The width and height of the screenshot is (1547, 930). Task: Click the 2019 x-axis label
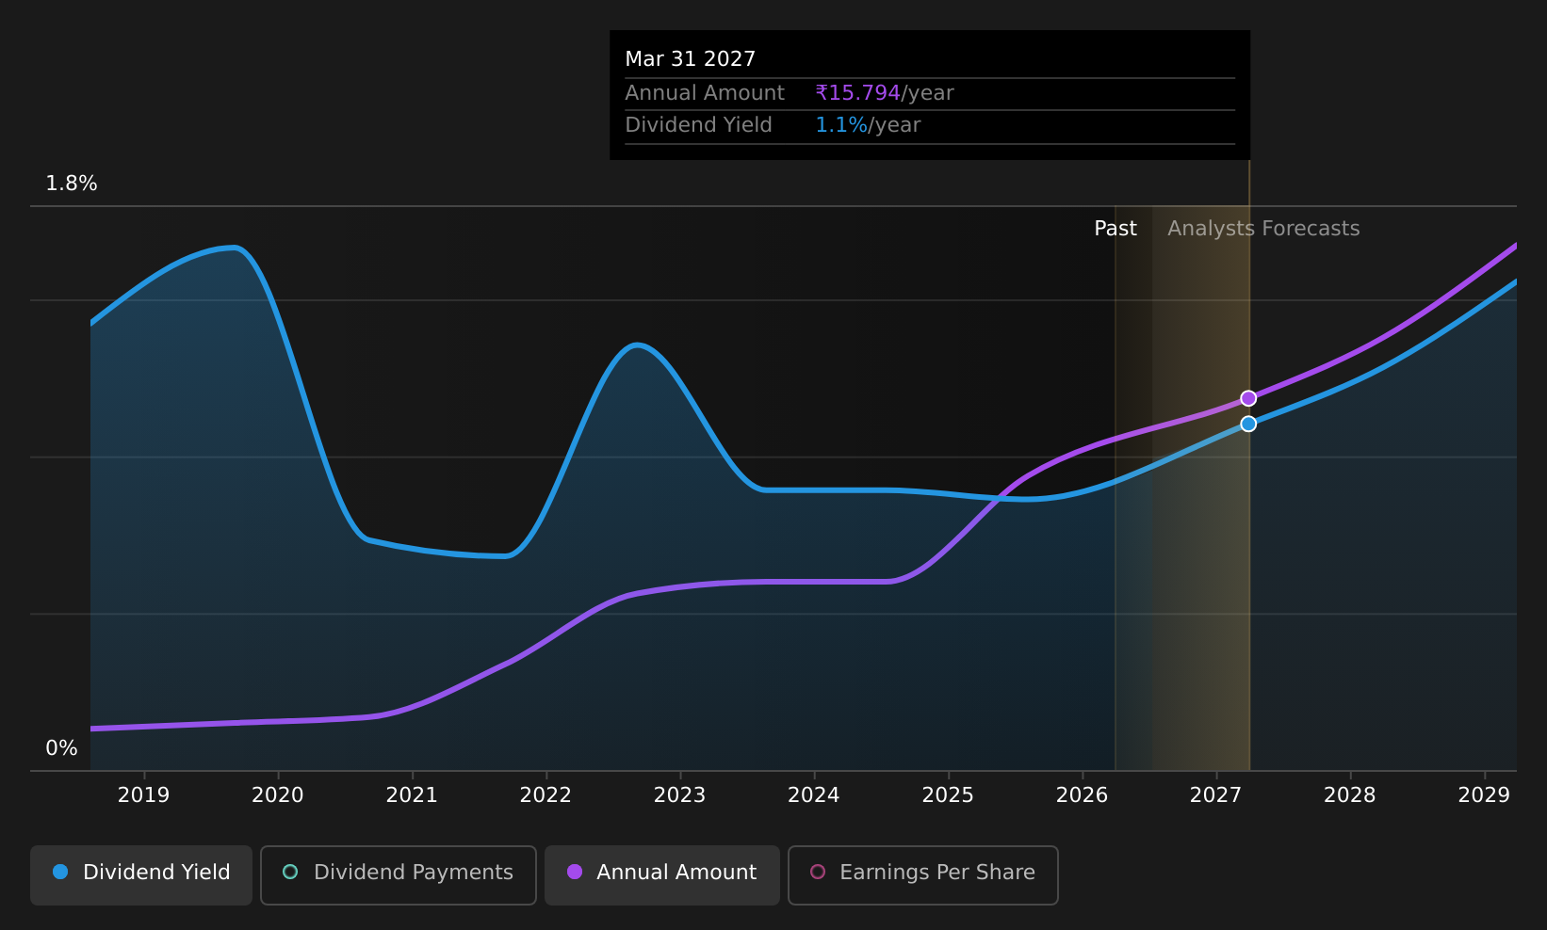point(143,795)
